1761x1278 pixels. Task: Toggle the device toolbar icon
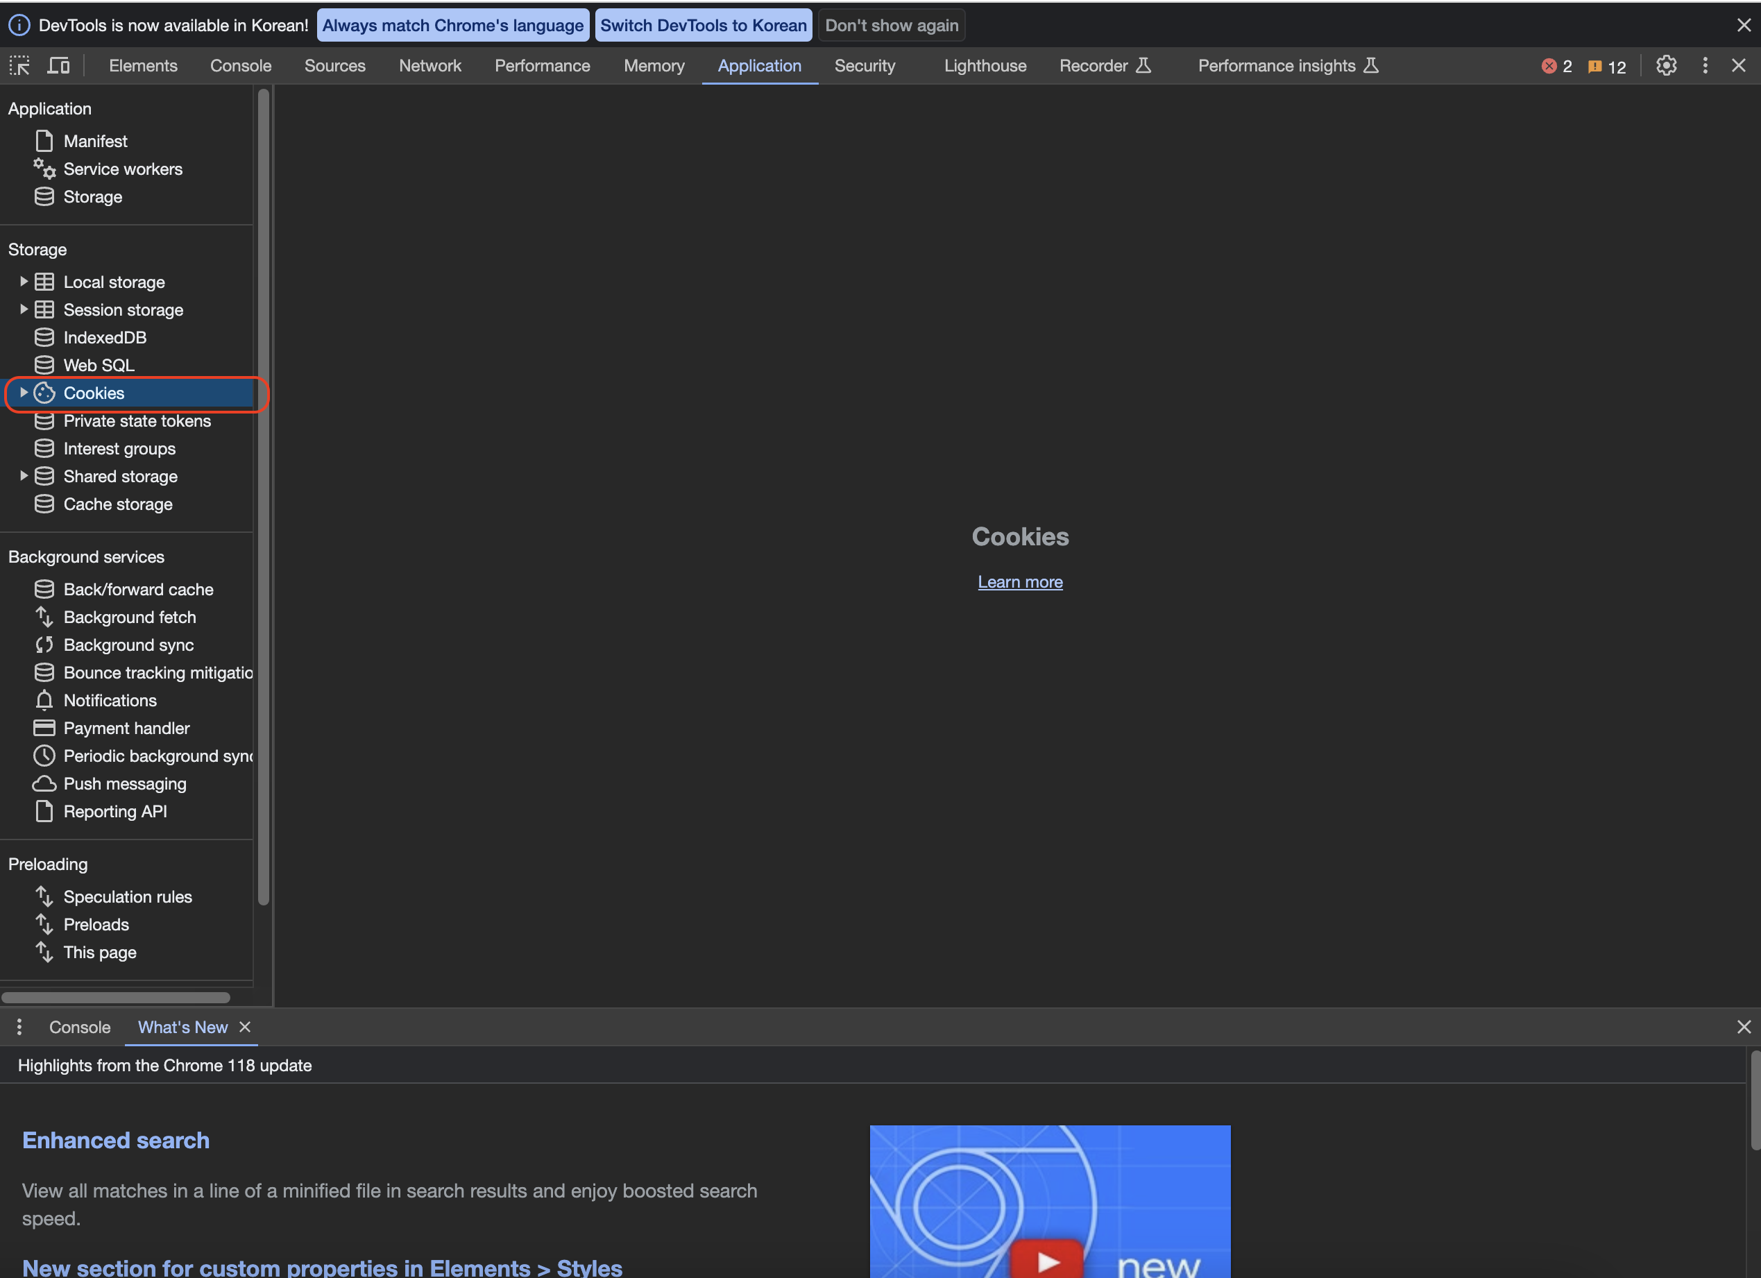tap(58, 66)
